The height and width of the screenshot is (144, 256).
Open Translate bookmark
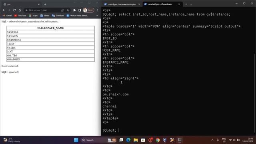tap(58, 16)
